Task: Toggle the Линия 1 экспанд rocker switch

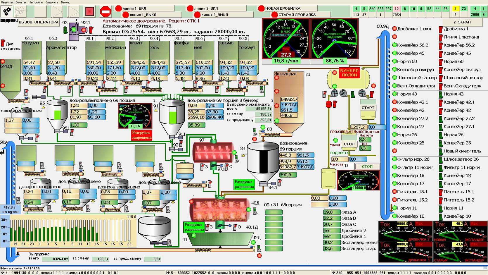Action: (441, 37)
